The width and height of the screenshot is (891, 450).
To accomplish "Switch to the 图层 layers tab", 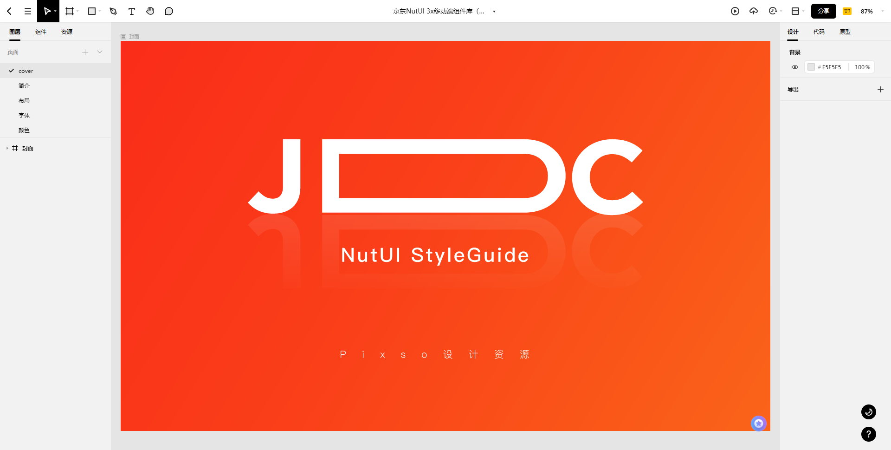I will [x=15, y=32].
